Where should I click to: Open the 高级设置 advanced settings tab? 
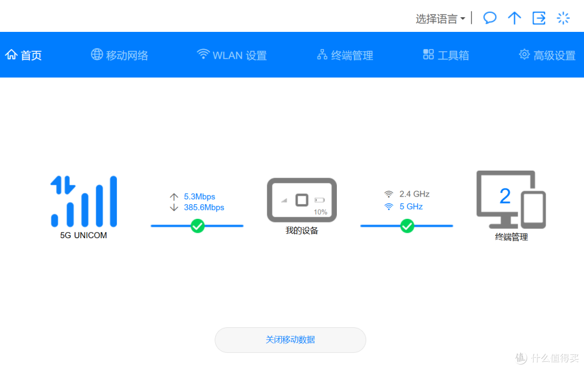547,55
